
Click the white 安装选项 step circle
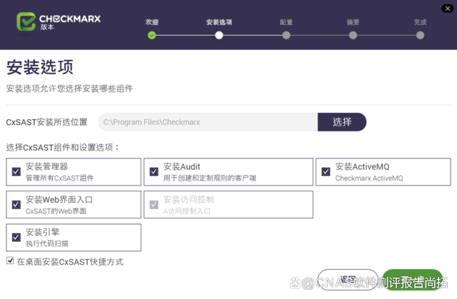[219, 36]
